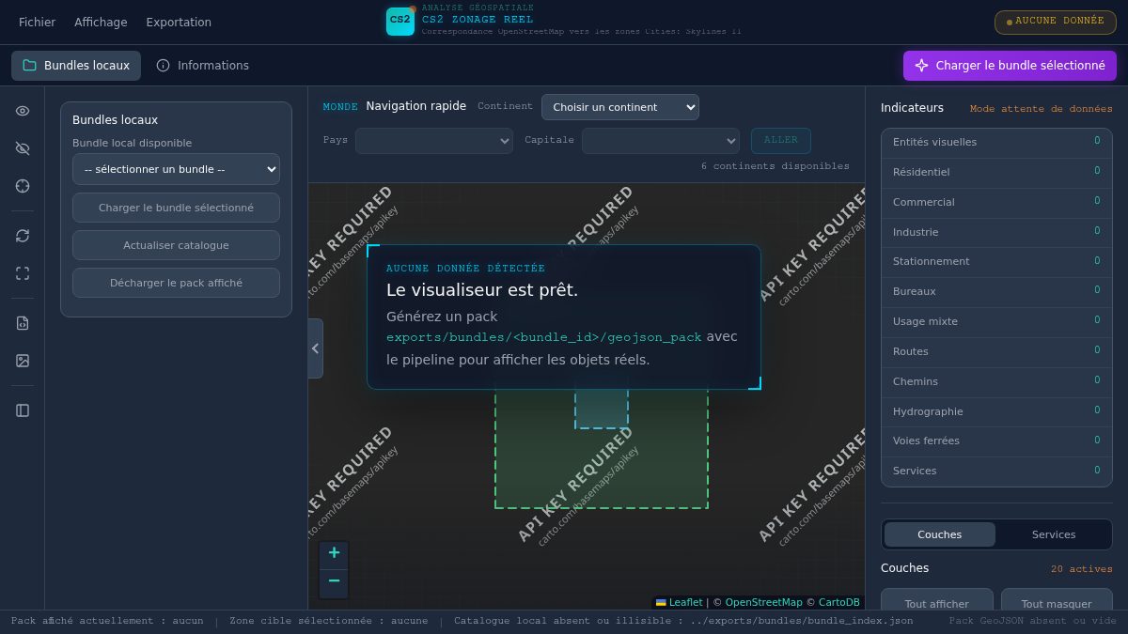Open the Affichage menu

(101, 23)
